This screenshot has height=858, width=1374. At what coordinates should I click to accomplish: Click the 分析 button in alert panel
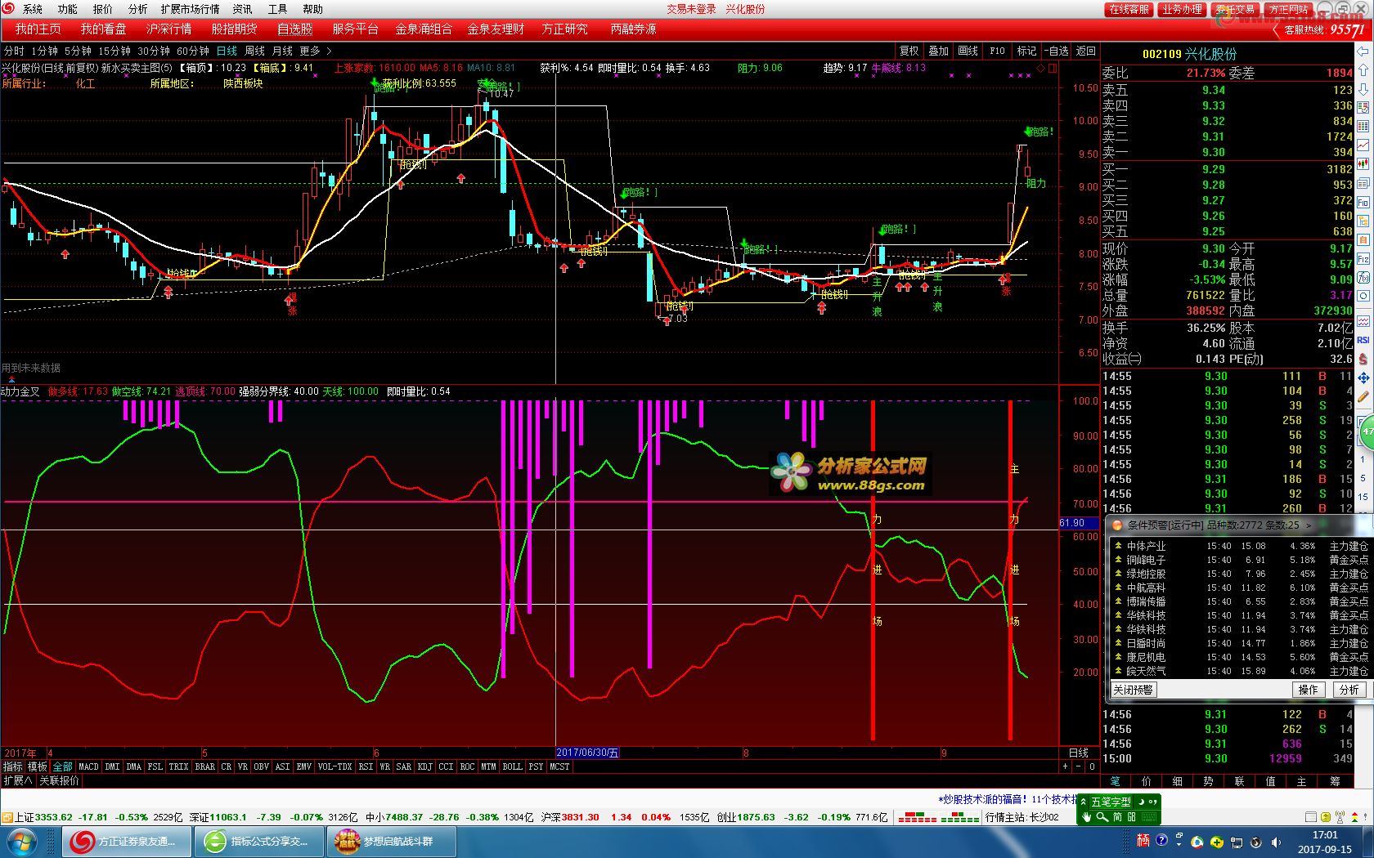tap(1349, 690)
